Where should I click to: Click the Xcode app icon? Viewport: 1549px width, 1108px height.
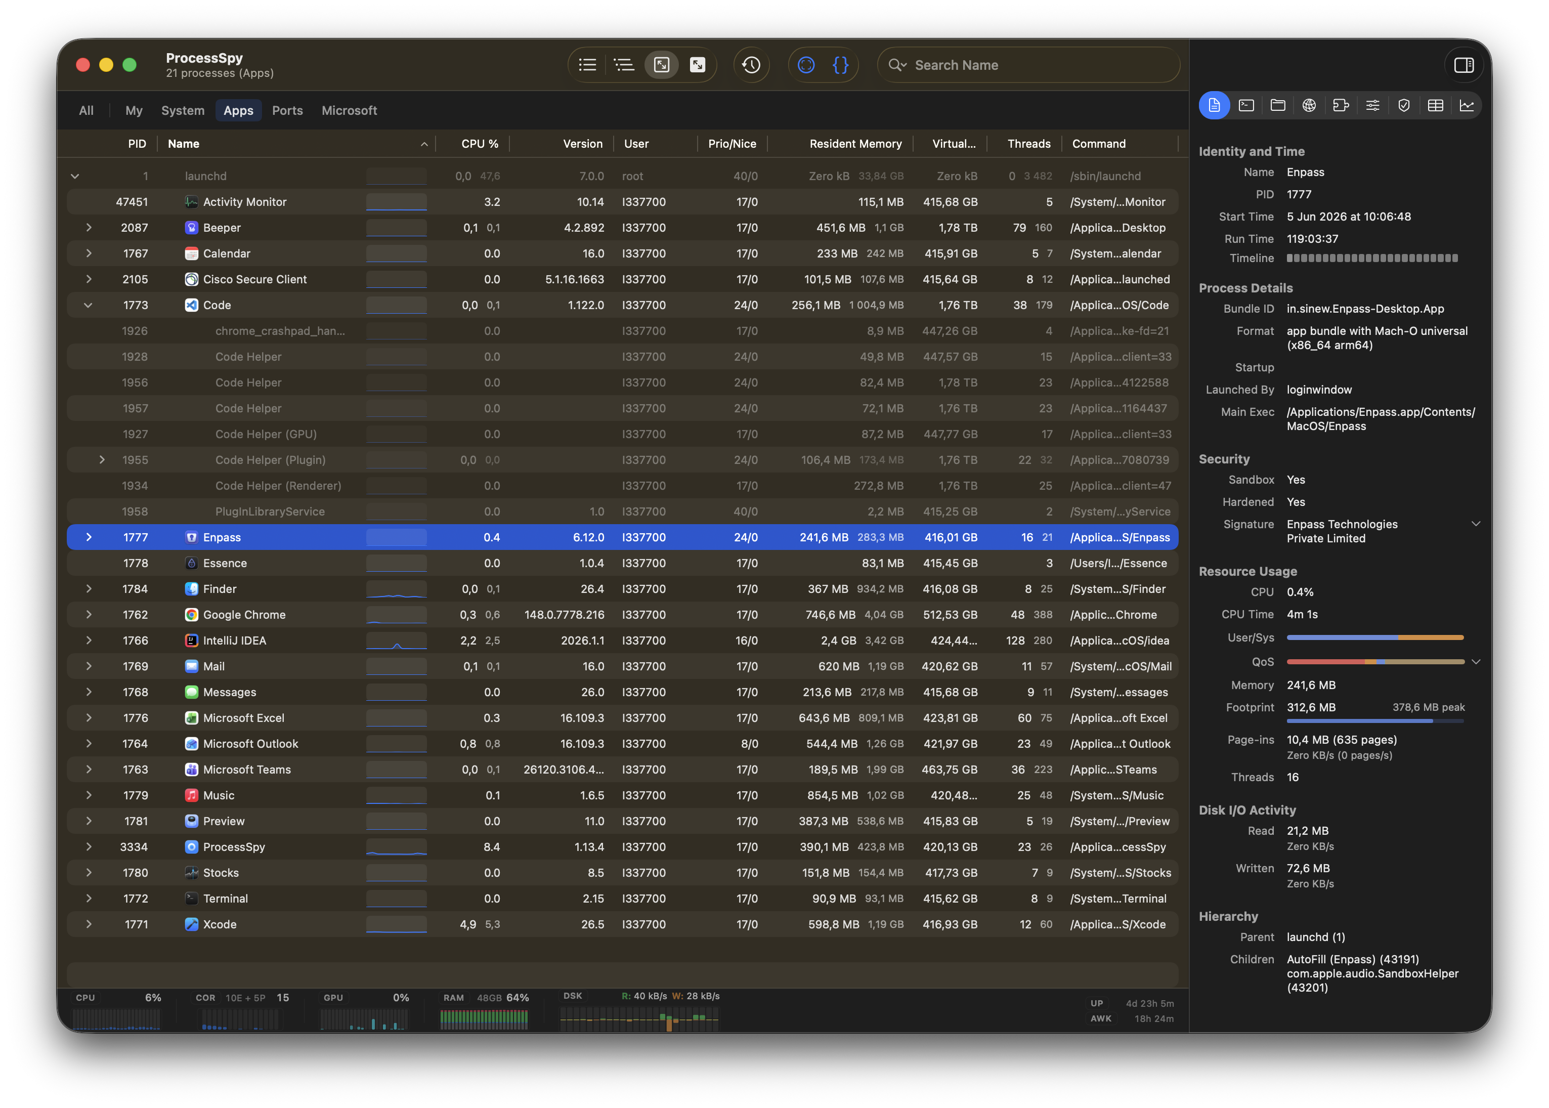(x=192, y=924)
